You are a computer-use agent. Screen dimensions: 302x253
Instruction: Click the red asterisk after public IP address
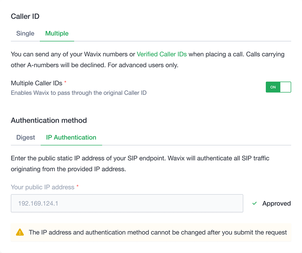[x=77, y=187]
